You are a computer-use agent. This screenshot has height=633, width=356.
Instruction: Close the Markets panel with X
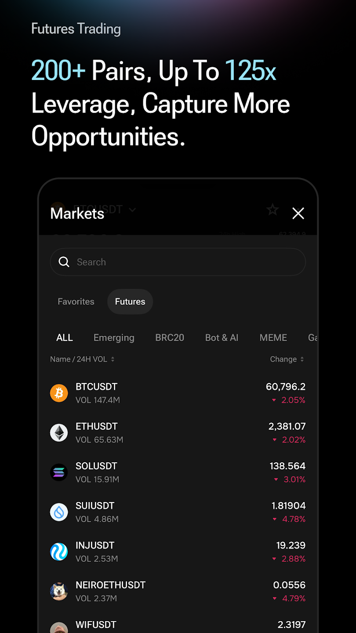[x=298, y=214]
